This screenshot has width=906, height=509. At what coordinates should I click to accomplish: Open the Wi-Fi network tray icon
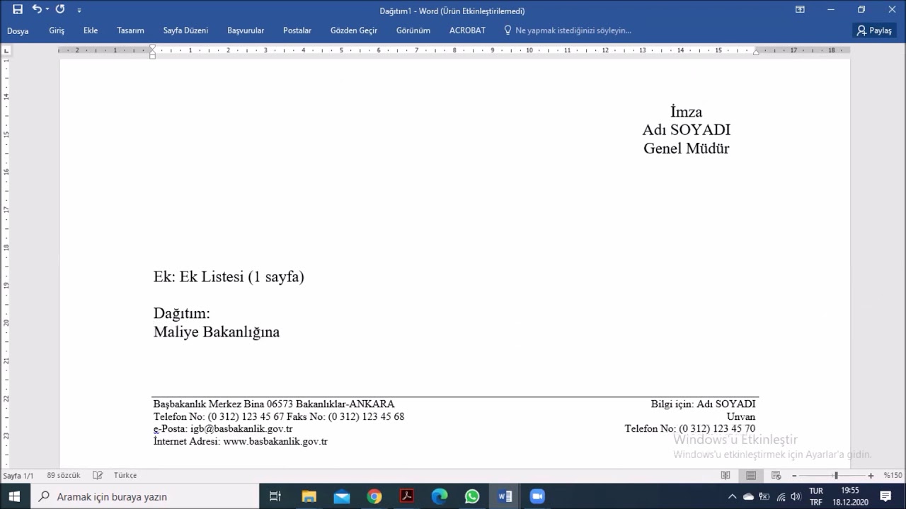(781, 496)
